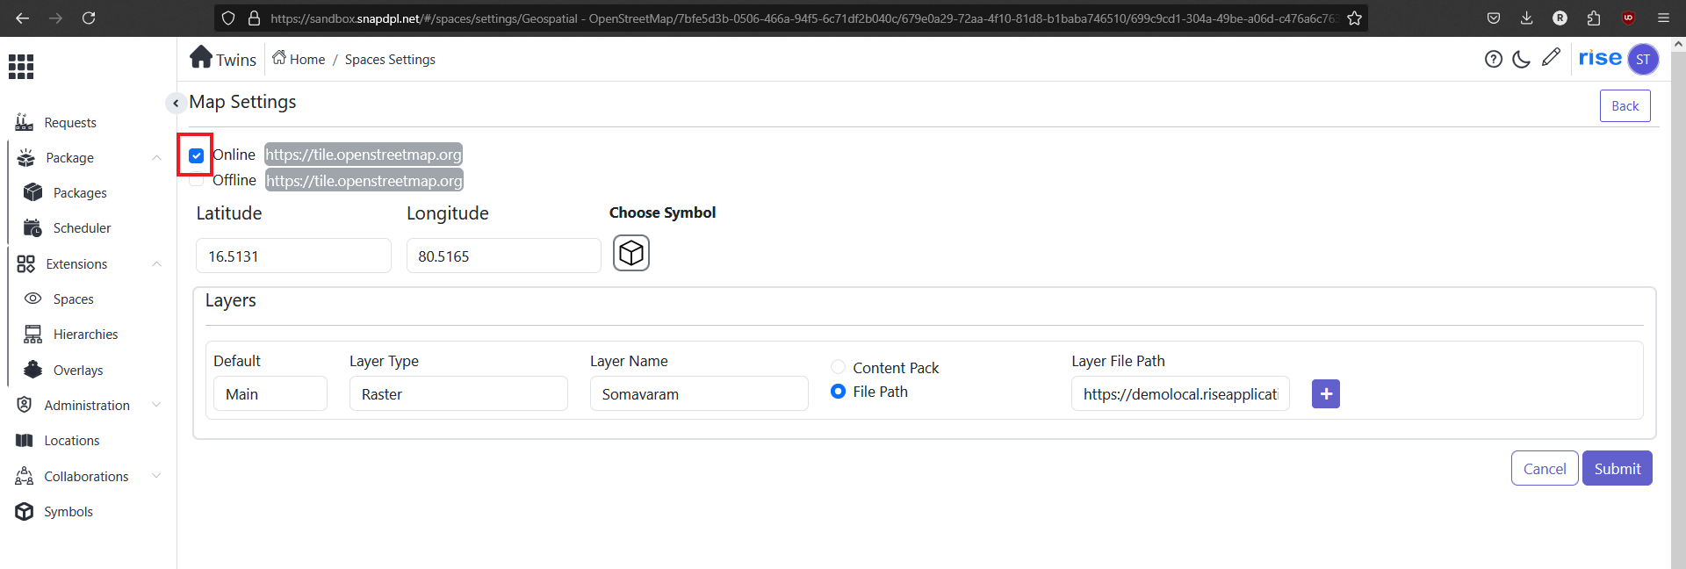Click the R account extension icon
The image size is (1686, 569).
tap(1560, 18)
